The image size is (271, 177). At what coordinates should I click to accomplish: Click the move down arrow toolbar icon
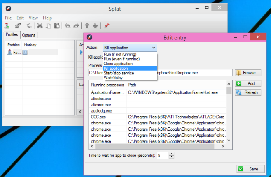click(x=95, y=26)
